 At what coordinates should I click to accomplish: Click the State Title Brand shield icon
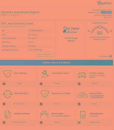[x=7, y=74]
